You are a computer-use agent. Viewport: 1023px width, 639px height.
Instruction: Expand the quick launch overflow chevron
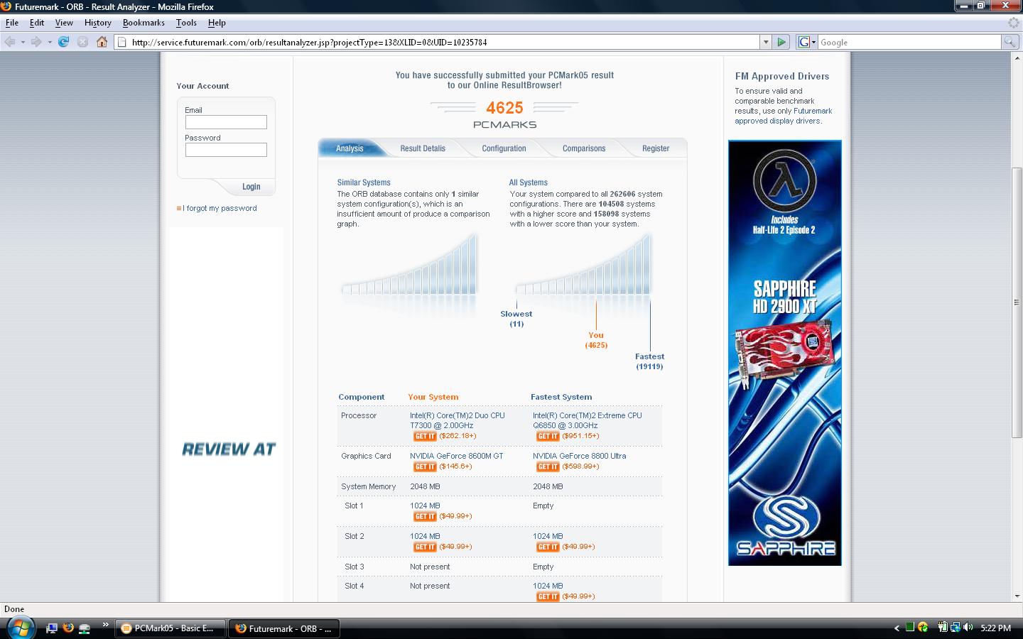[105, 626]
